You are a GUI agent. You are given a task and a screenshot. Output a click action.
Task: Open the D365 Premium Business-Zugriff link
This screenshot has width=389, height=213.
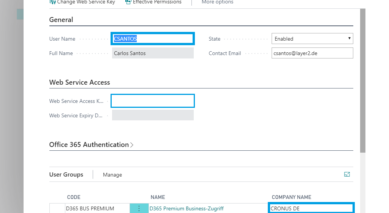tap(187, 208)
